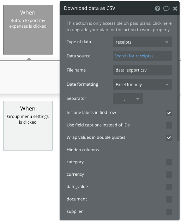The width and height of the screenshot is (181, 221).
Task: Open the help question mark icon
Action: [157, 8]
